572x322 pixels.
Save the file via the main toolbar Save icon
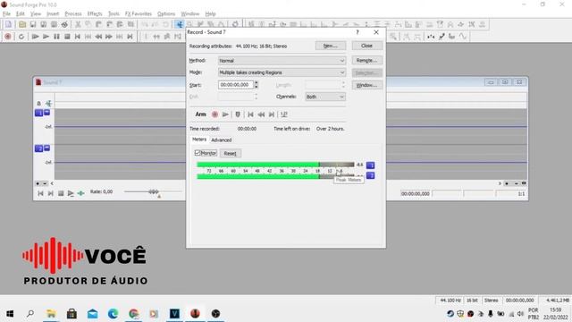point(33,24)
